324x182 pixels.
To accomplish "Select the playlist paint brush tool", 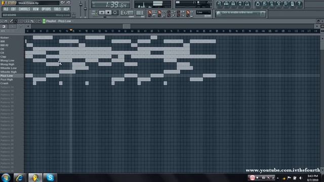I will point(15,21).
